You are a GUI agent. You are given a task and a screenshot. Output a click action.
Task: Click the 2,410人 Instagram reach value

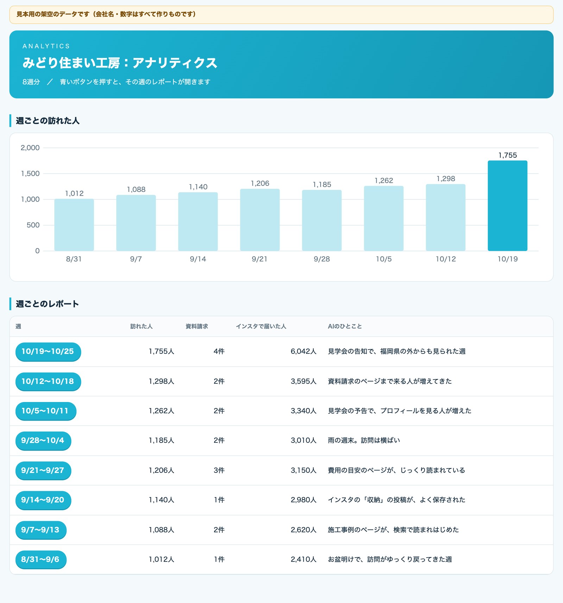(303, 559)
